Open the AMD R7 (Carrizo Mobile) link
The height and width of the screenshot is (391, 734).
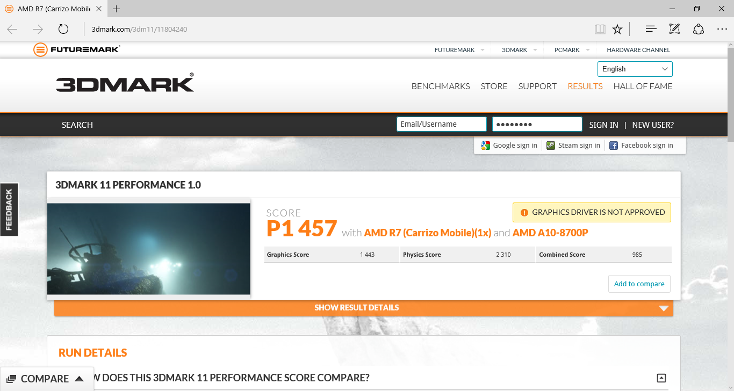coord(428,233)
